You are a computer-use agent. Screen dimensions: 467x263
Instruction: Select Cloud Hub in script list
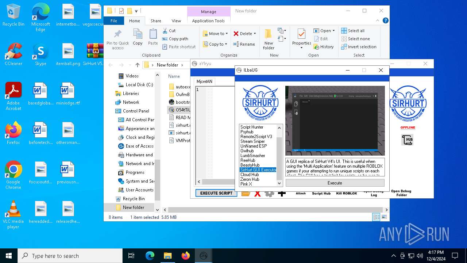pyautogui.click(x=250, y=175)
